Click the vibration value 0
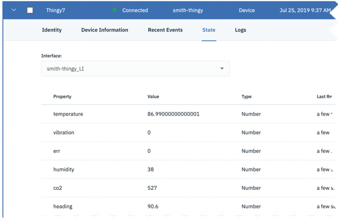The width and height of the screenshot is (338, 219). pos(149,133)
